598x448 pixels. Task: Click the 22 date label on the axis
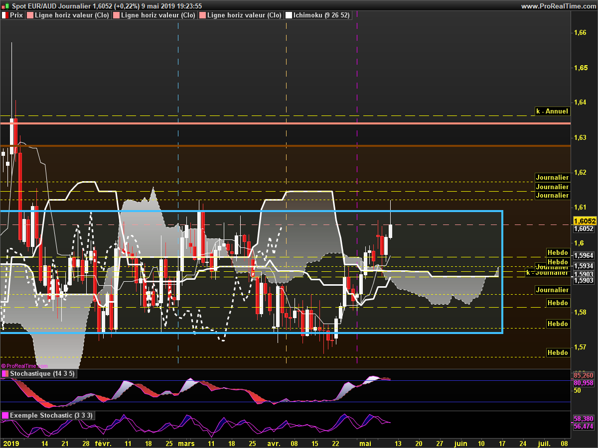pos(335,443)
